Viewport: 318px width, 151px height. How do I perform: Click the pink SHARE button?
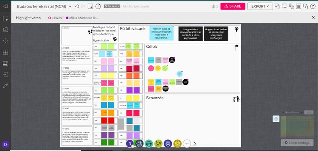click(233, 6)
